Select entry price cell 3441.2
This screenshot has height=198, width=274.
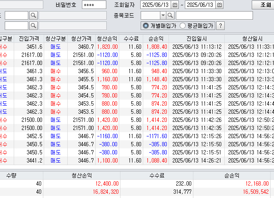29,160
